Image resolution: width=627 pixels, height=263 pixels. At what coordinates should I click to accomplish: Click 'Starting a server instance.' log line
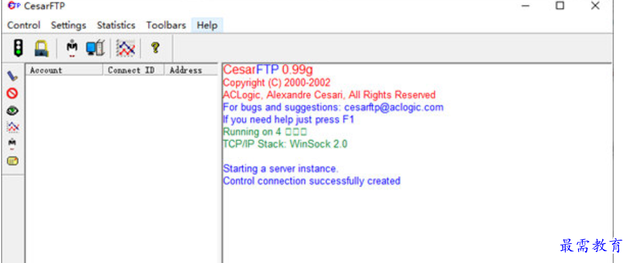click(x=280, y=169)
